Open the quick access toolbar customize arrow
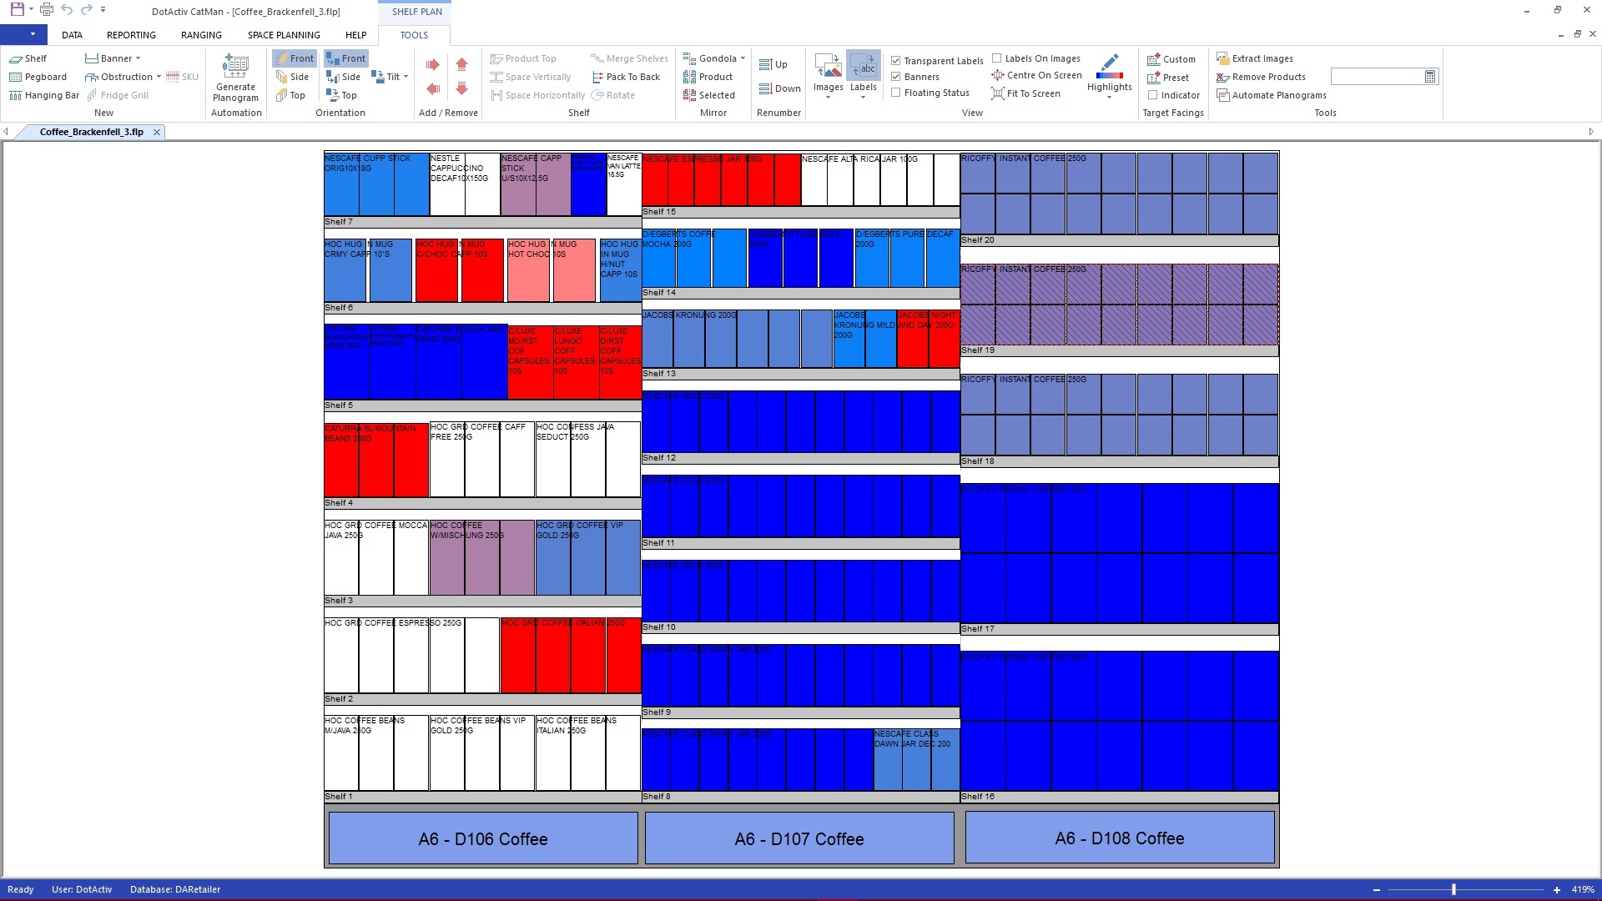1602x901 pixels. coord(103,10)
